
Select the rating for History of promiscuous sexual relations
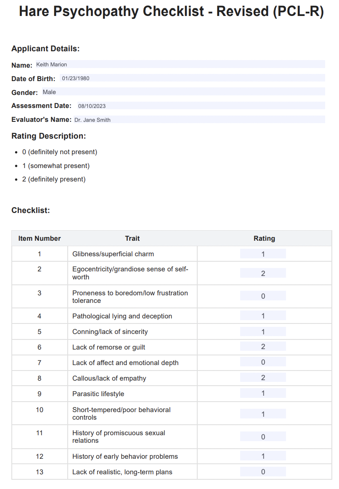pyautogui.click(x=262, y=436)
